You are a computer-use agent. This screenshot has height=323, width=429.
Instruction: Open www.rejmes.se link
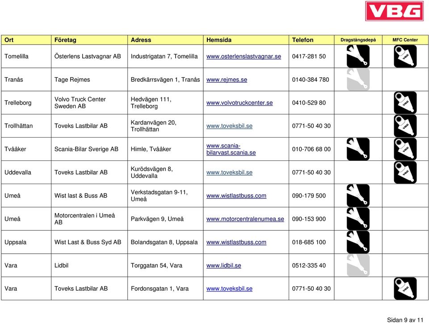[227, 80]
